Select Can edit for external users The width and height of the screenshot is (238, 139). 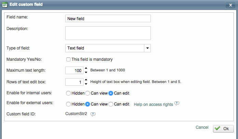(111, 104)
